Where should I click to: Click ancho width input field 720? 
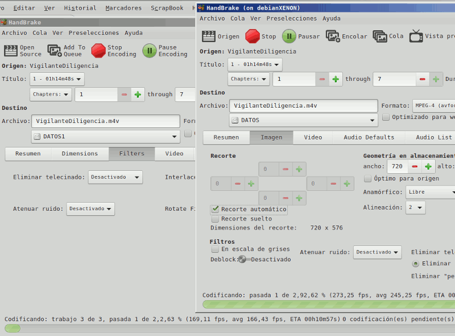tap(398, 166)
